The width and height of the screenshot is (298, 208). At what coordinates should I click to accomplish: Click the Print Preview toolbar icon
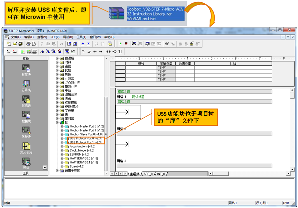[x=34, y=44]
